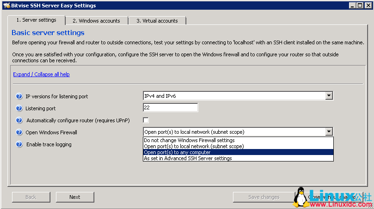Minimize the Easy Settings window
This screenshot has height=209, width=374.
tap(352, 5)
